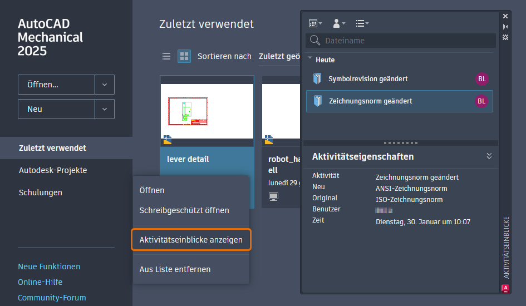Viewport: 526px width, 306px height.
Task: Click the search magnifier icon
Action: coord(314,40)
